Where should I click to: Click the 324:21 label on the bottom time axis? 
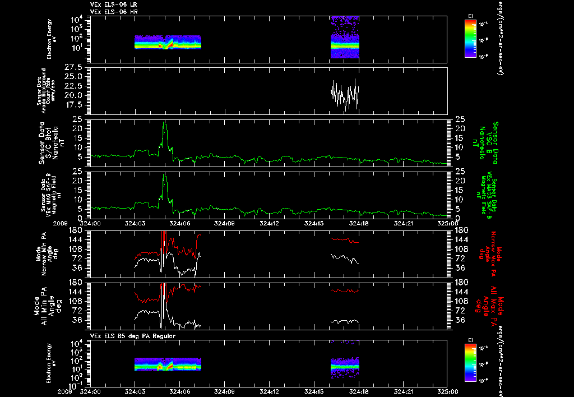(x=404, y=391)
